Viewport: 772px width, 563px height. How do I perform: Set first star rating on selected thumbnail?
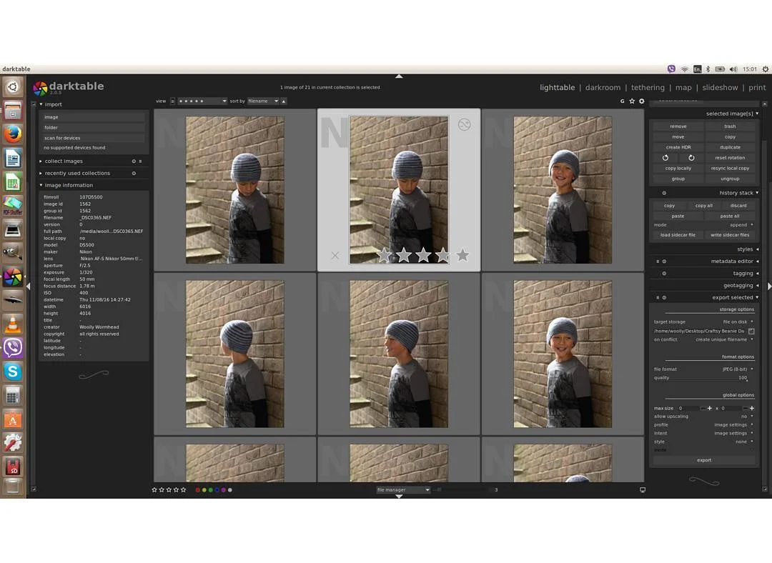point(385,255)
